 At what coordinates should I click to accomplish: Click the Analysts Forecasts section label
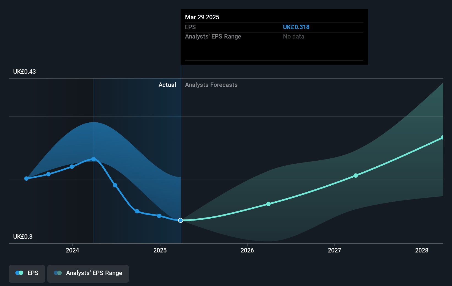211,85
